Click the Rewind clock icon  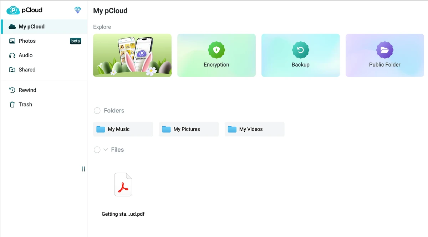coord(12,90)
